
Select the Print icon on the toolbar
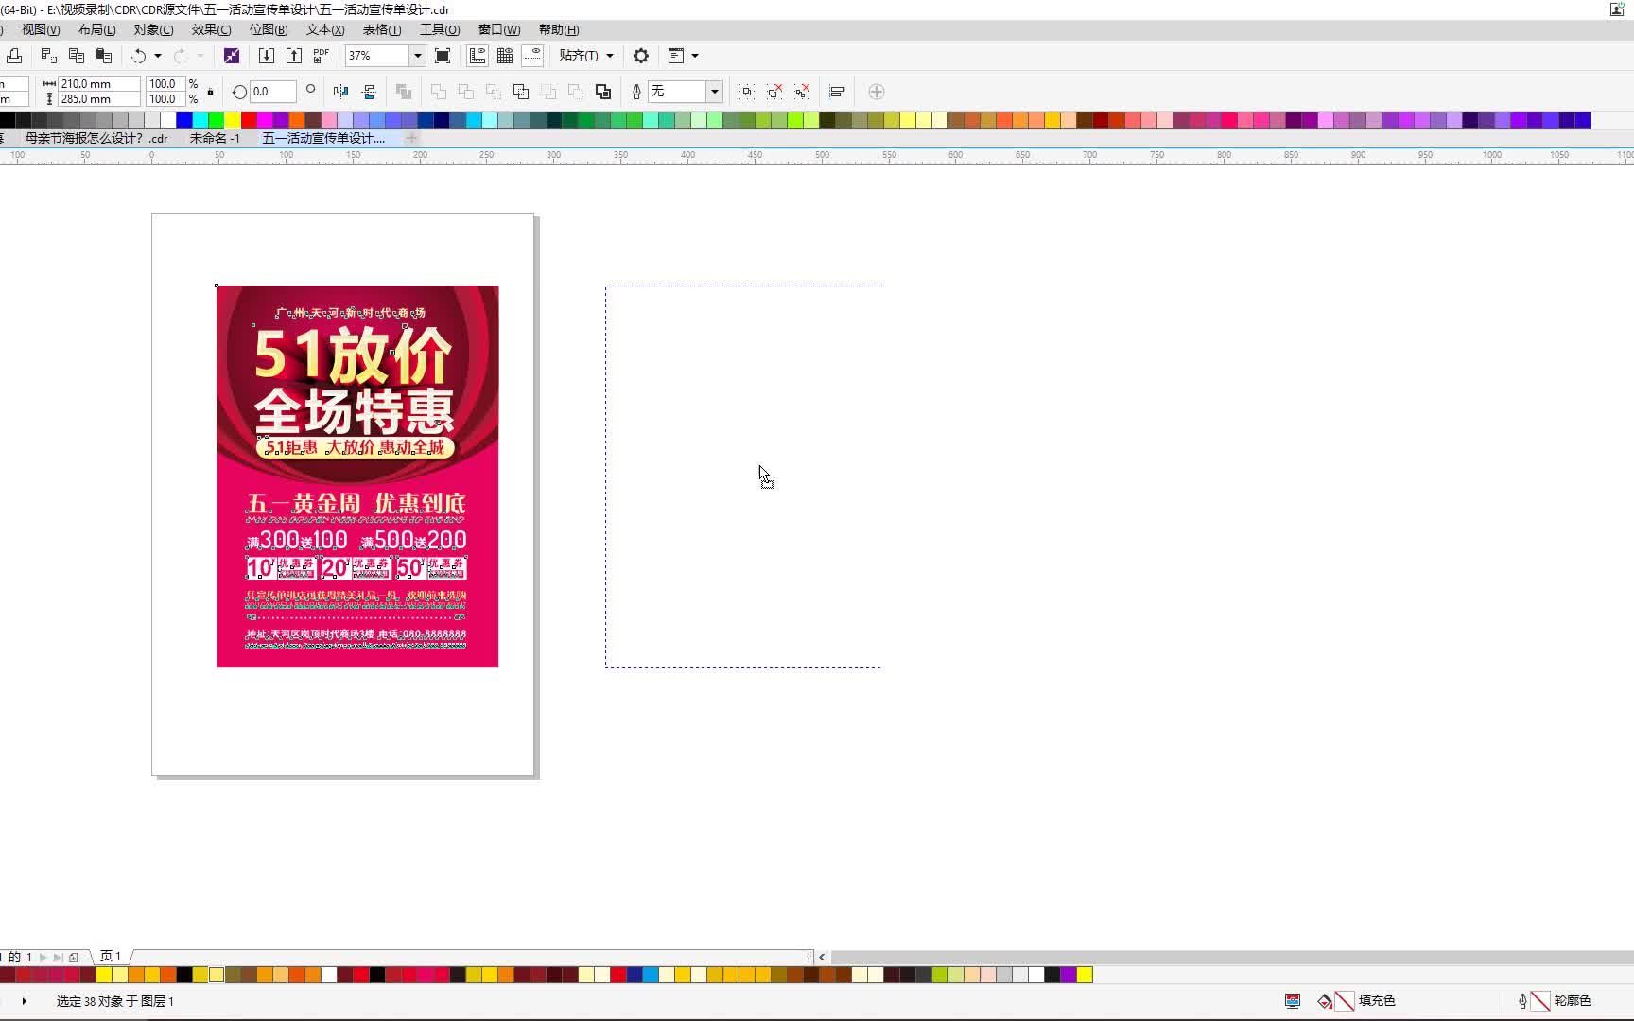(x=14, y=56)
